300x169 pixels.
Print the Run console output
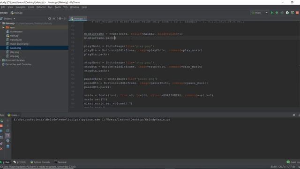click(8, 141)
